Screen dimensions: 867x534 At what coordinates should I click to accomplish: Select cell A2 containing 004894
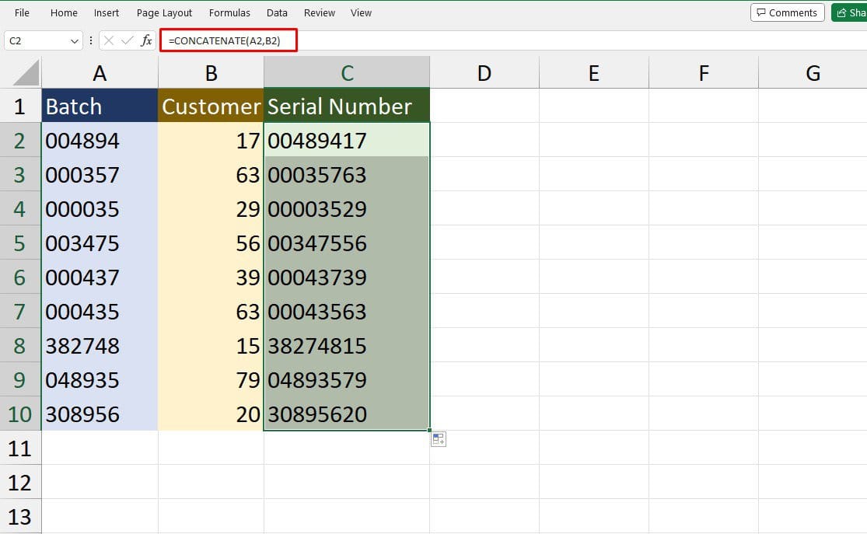(x=100, y=141)
